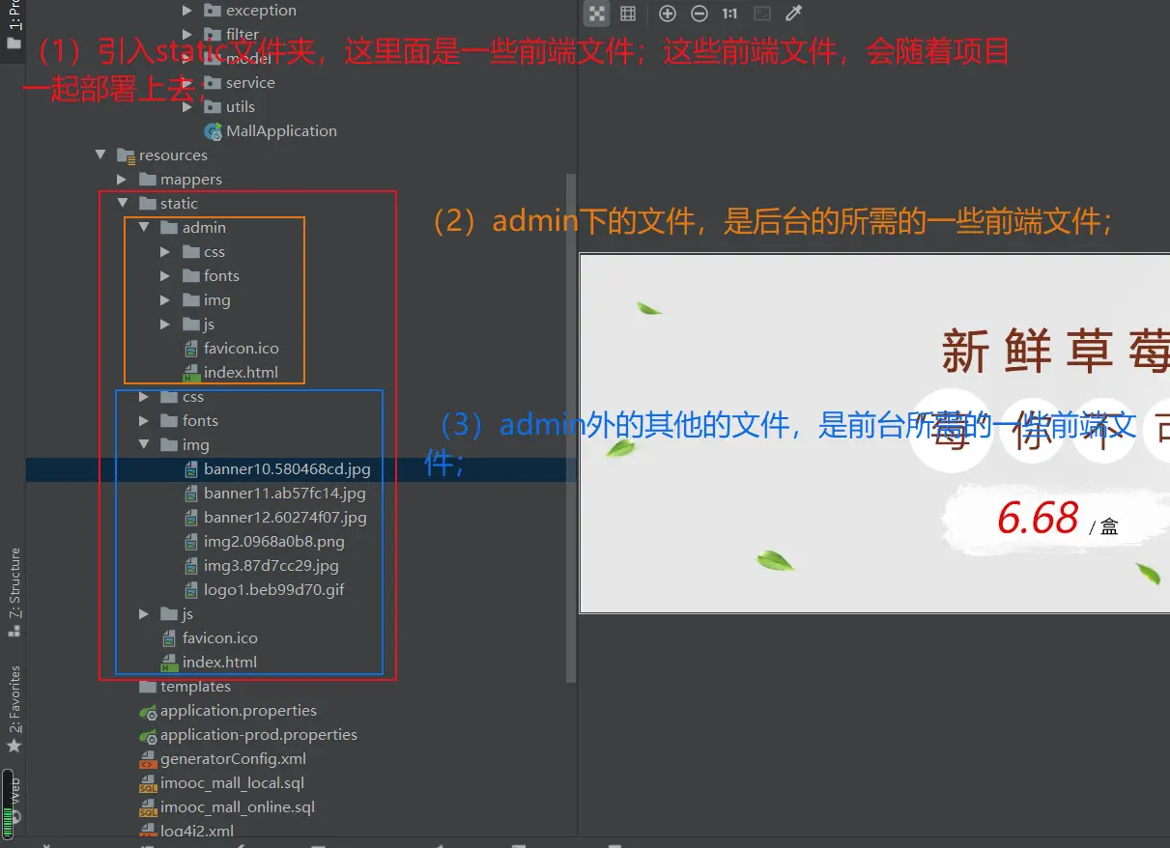The width and height of the screenshot is (1170, 848).
Task: Collapse the admin folder arrow
Action: [143, 228]
